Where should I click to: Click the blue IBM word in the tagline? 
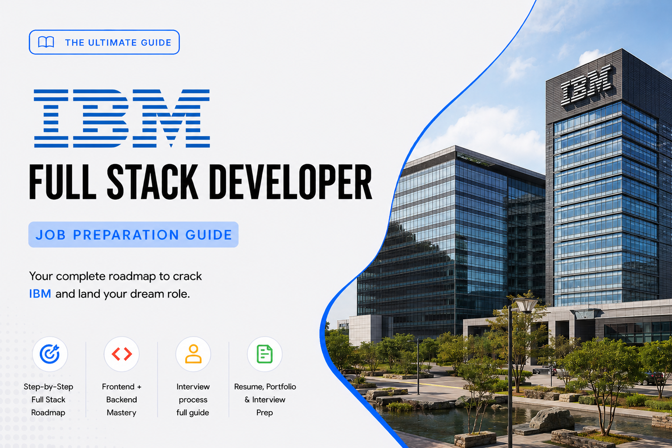[40, 294]
